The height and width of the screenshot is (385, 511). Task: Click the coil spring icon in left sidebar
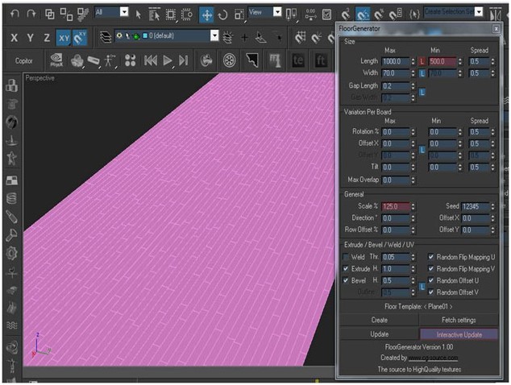12,198
